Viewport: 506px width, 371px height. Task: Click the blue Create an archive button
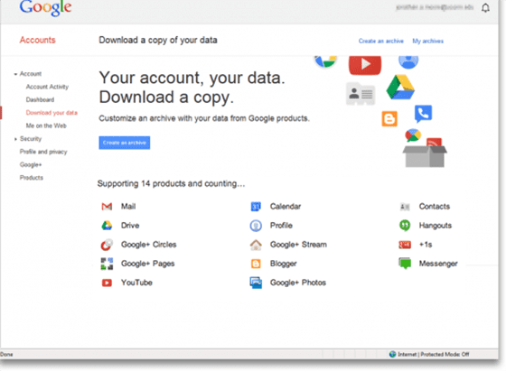[x=125, y=143]
